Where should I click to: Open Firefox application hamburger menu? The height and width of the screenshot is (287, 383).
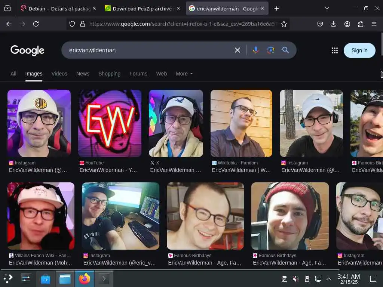[x=374, y=24]
